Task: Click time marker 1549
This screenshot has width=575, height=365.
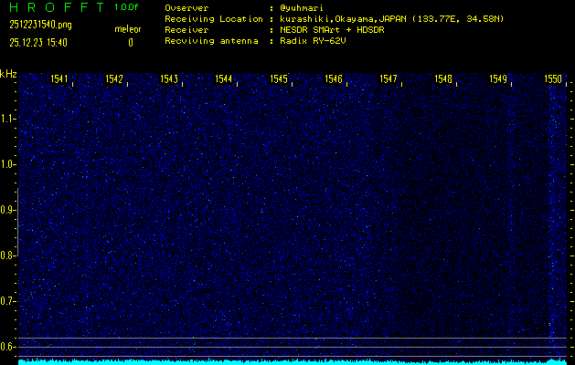Action: [498, 79]
